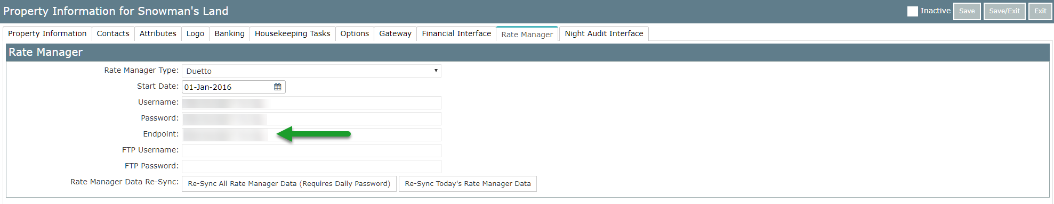Viewport: 1054px width, 204px height.
Task: Focus the FTP Username input field
Action: coord(311,150)
